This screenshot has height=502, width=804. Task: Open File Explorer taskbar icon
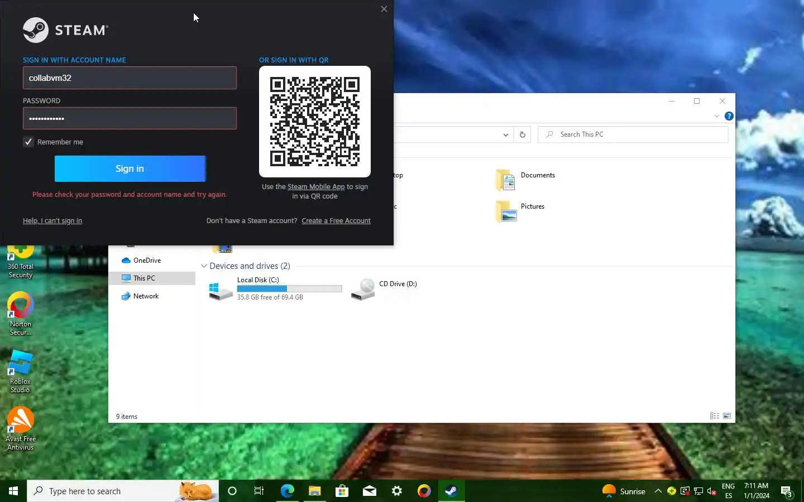pos(315,491)
